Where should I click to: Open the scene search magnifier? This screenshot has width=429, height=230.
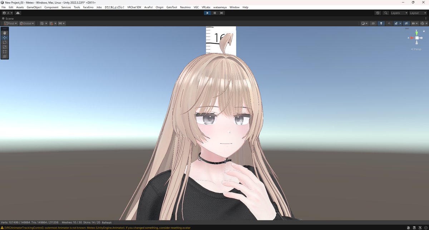[x=385, y=13]
